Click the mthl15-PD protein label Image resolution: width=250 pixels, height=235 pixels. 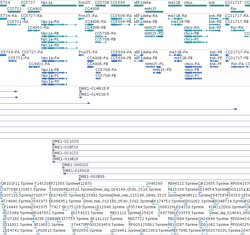pyautogui.click(x=162, y=70)
